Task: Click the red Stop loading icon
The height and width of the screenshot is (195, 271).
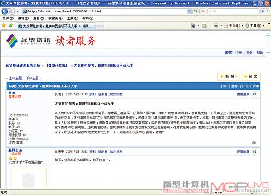Action: pos(203,11)
